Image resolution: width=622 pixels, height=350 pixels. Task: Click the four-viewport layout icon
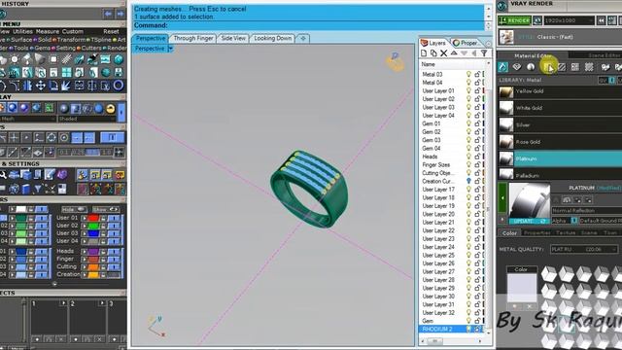coord(67,73)
